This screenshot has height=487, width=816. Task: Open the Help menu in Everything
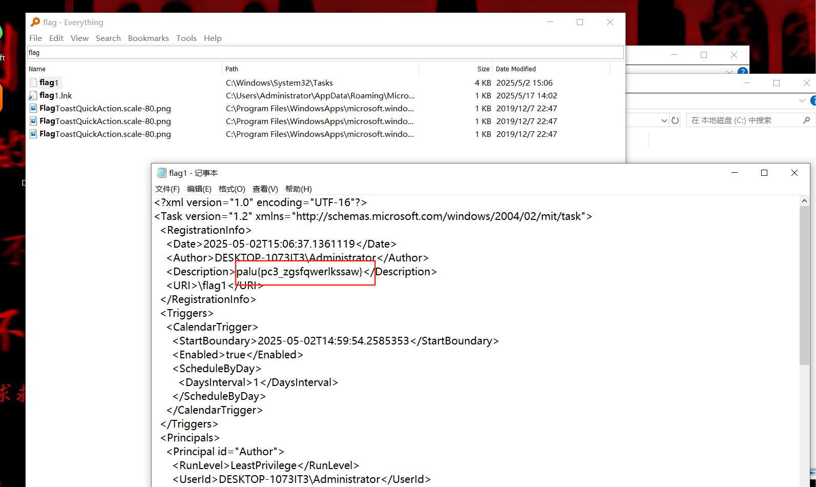click(213, 38)
